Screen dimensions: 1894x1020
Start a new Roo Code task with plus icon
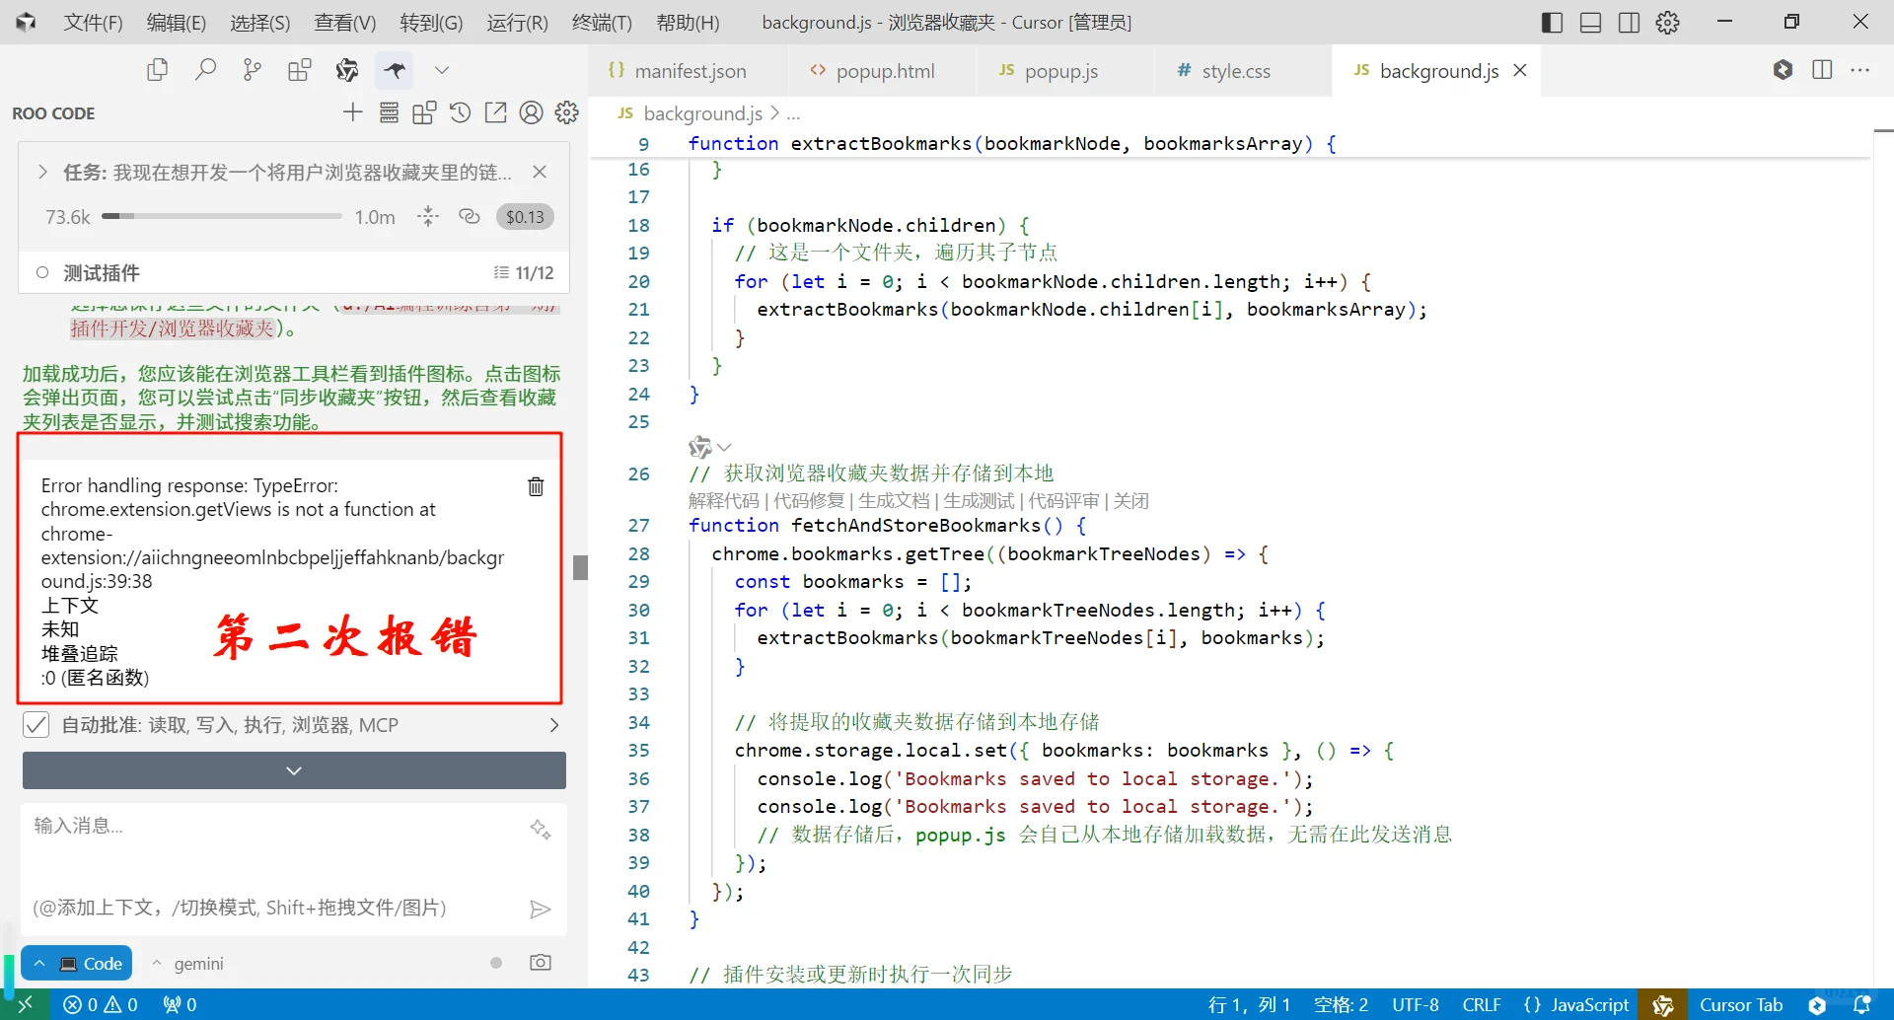click(x=352, y=112)
